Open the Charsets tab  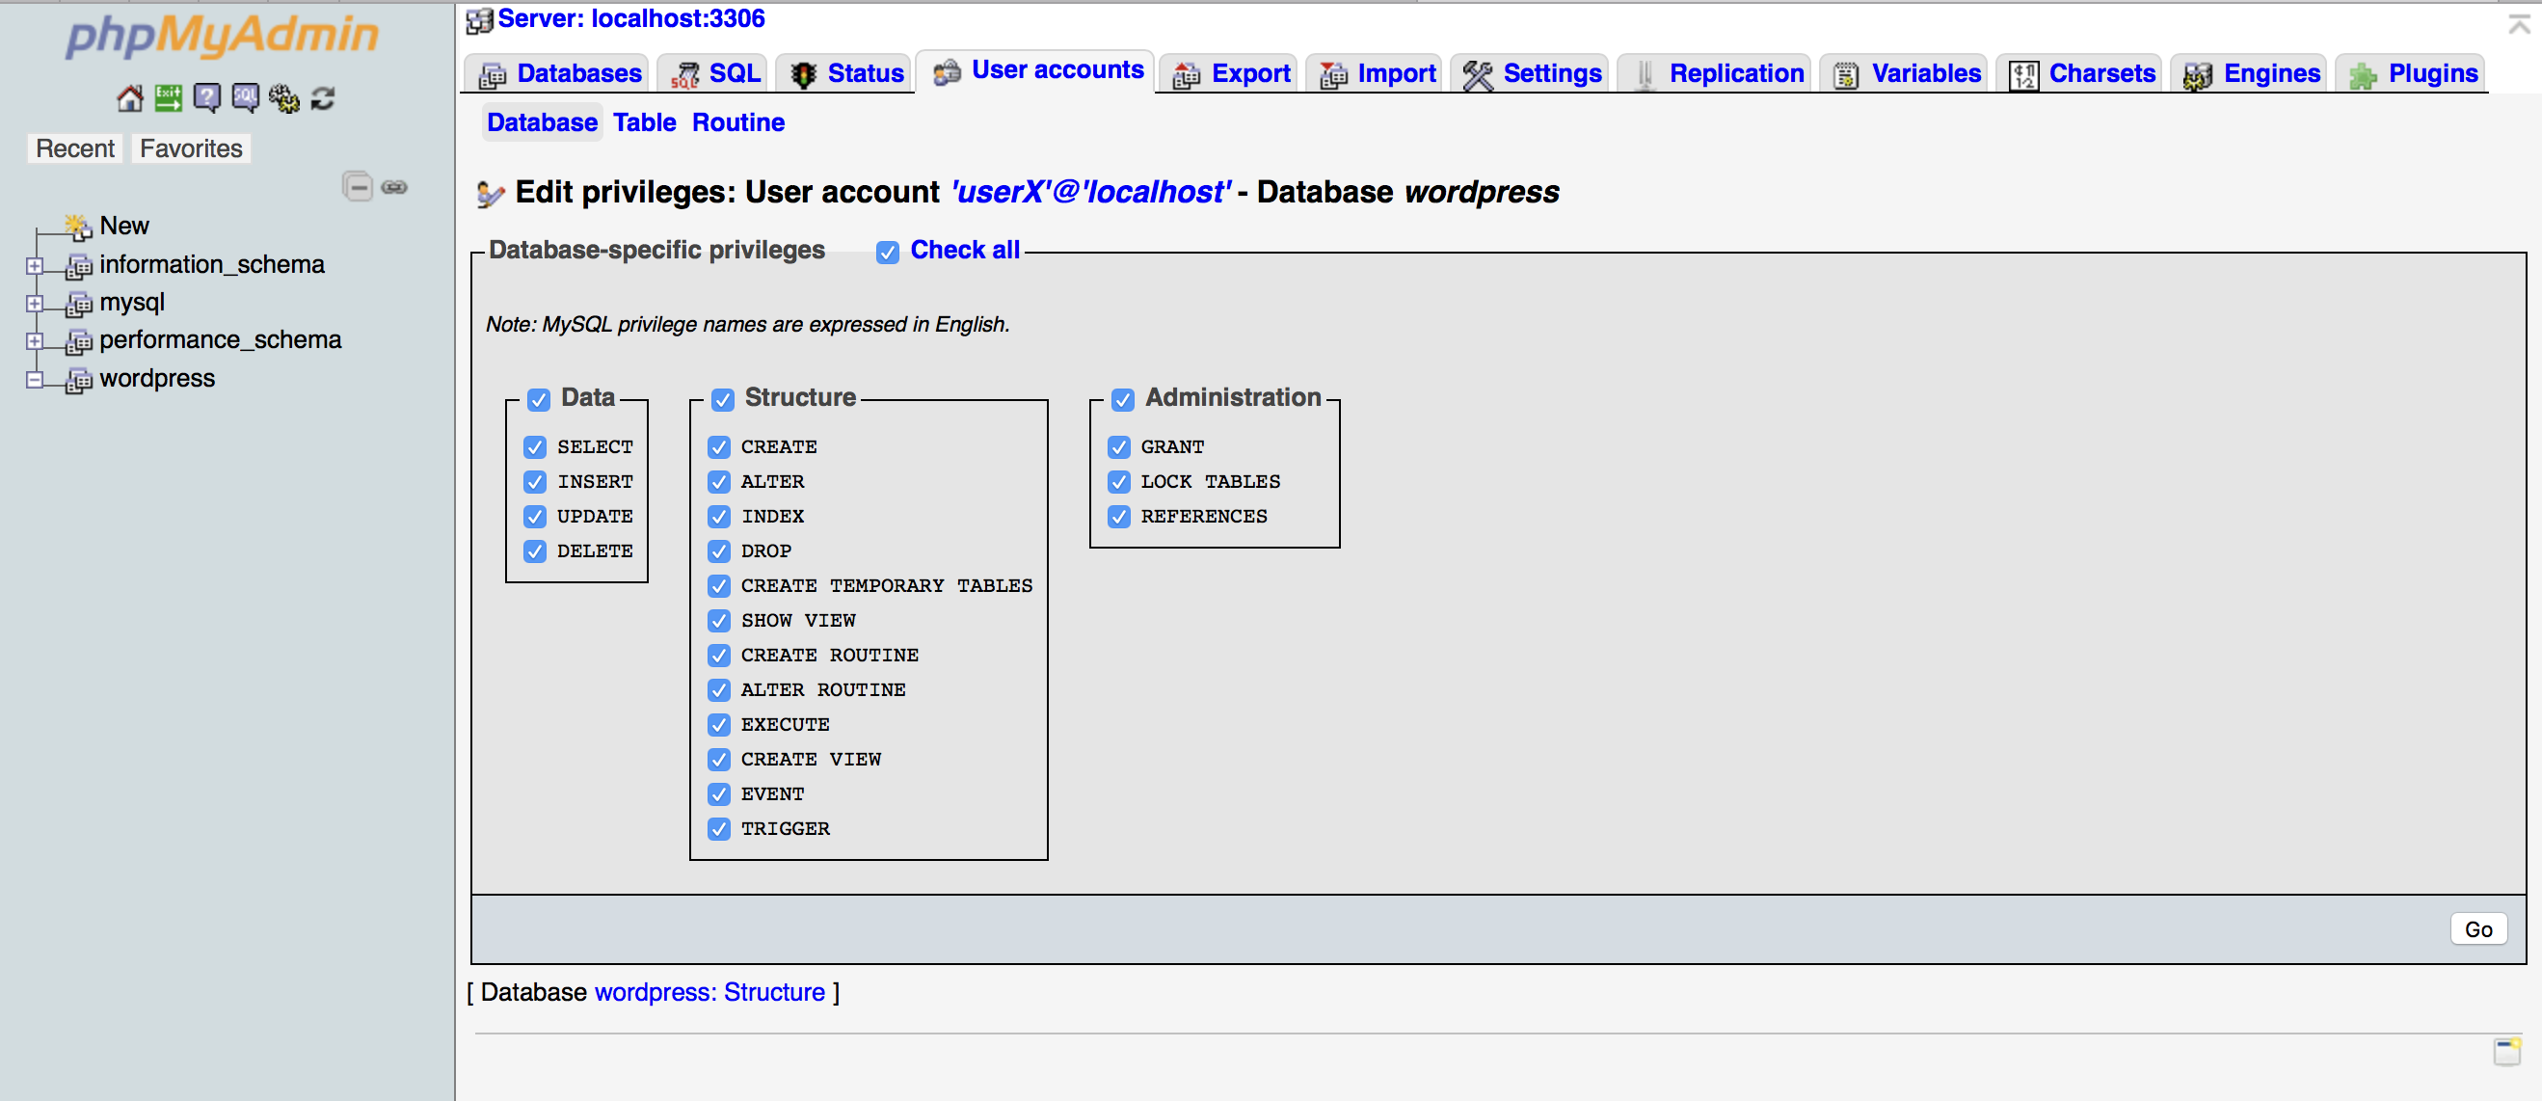pos(2081,74)
